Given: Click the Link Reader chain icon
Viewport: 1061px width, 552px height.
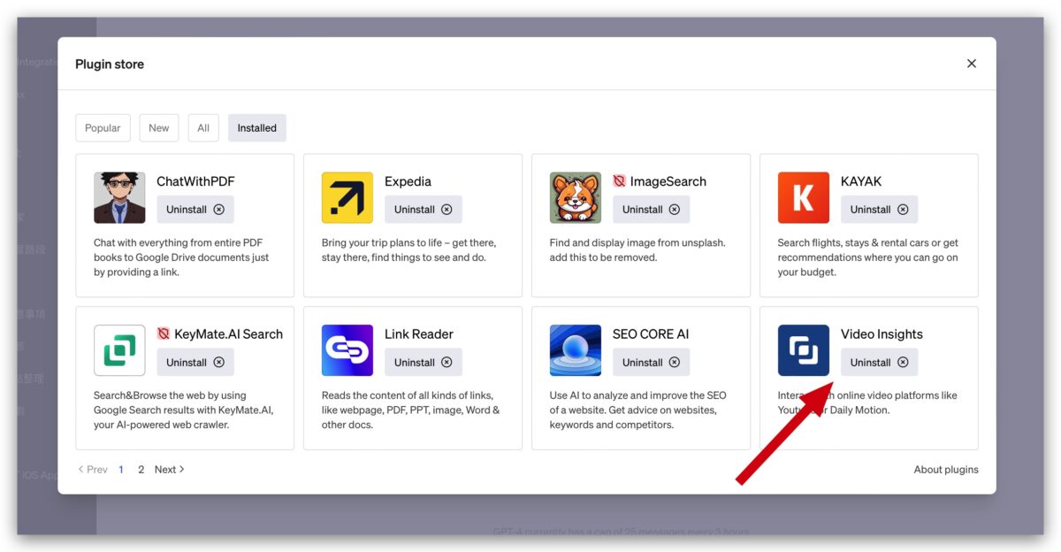Looking at the screenshot, I should pos(347,350).
